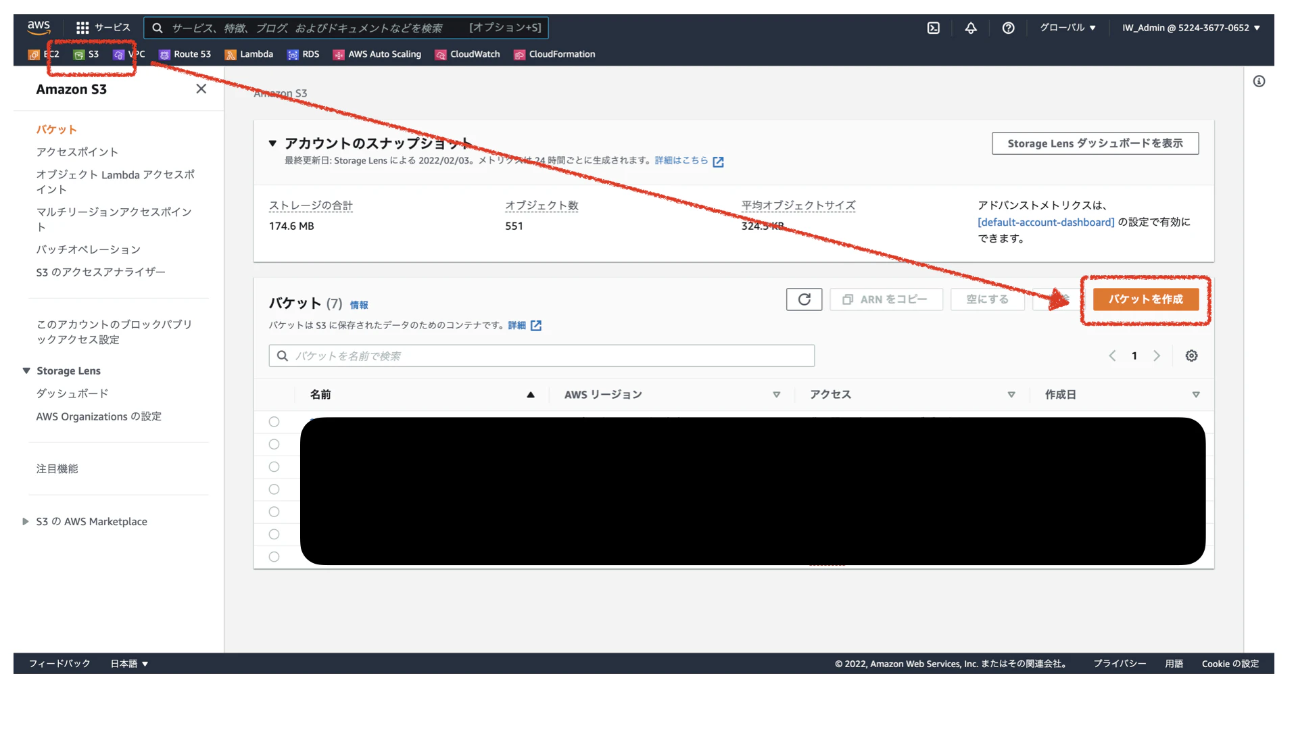Open the グローバル region dropdown
1298x730 pixels.
point(1067,28)
